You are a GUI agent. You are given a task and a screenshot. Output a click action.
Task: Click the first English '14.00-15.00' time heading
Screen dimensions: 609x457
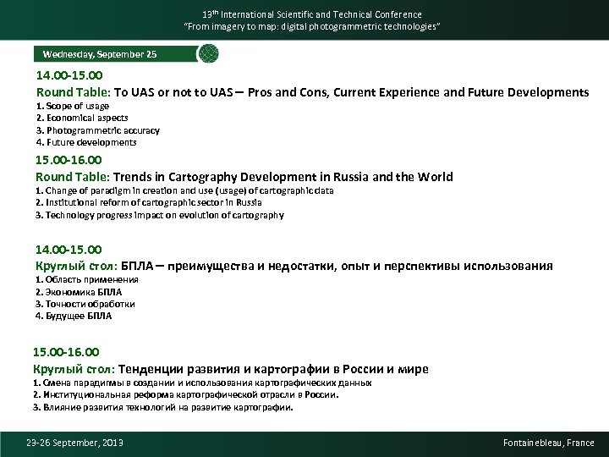point(69,75)
